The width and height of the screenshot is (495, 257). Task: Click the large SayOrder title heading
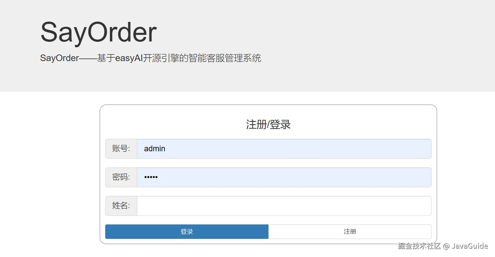point(98,32)
